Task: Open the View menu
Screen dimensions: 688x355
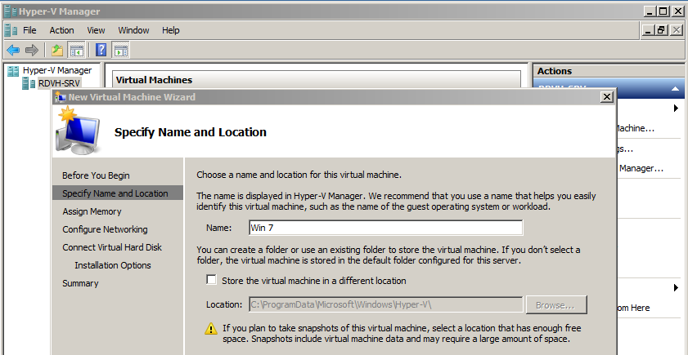Action: (96, 30)
